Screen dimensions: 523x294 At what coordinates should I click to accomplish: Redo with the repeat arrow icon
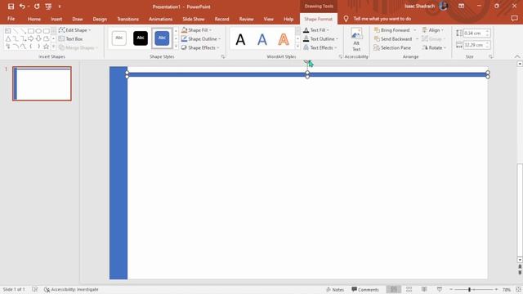37,7
